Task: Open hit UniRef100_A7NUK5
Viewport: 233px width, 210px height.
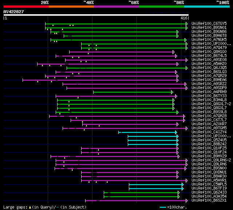Action: pyautogui.click(x=209, y=40)
